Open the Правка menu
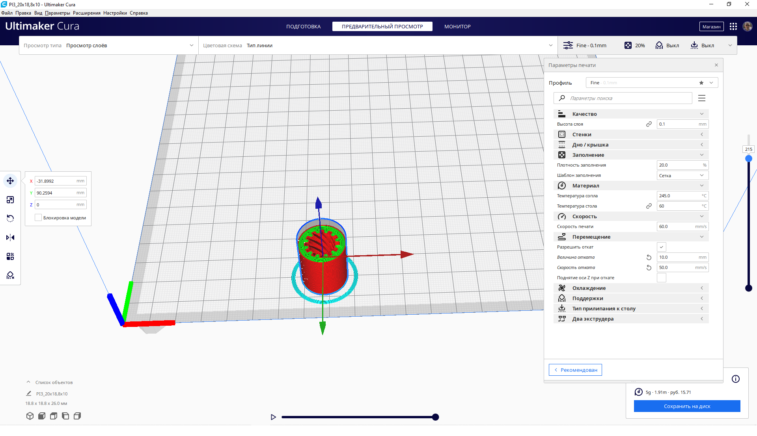The height and width of the screenshot is (436, 757). point(23,13)
